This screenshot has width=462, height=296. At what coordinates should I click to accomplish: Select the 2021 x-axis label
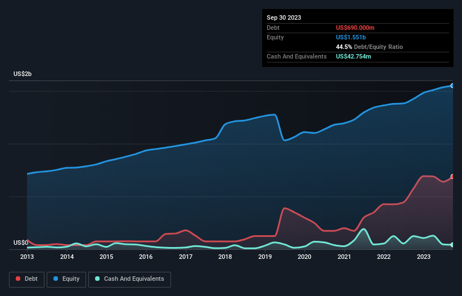pyautogui.click(x=344, y=257)
